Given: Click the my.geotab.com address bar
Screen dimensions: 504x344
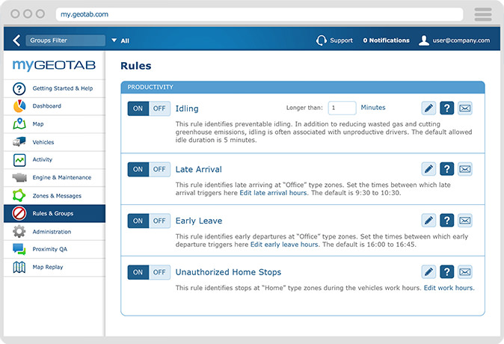Looking at the screenshot, I should click(x=259, y=14).
